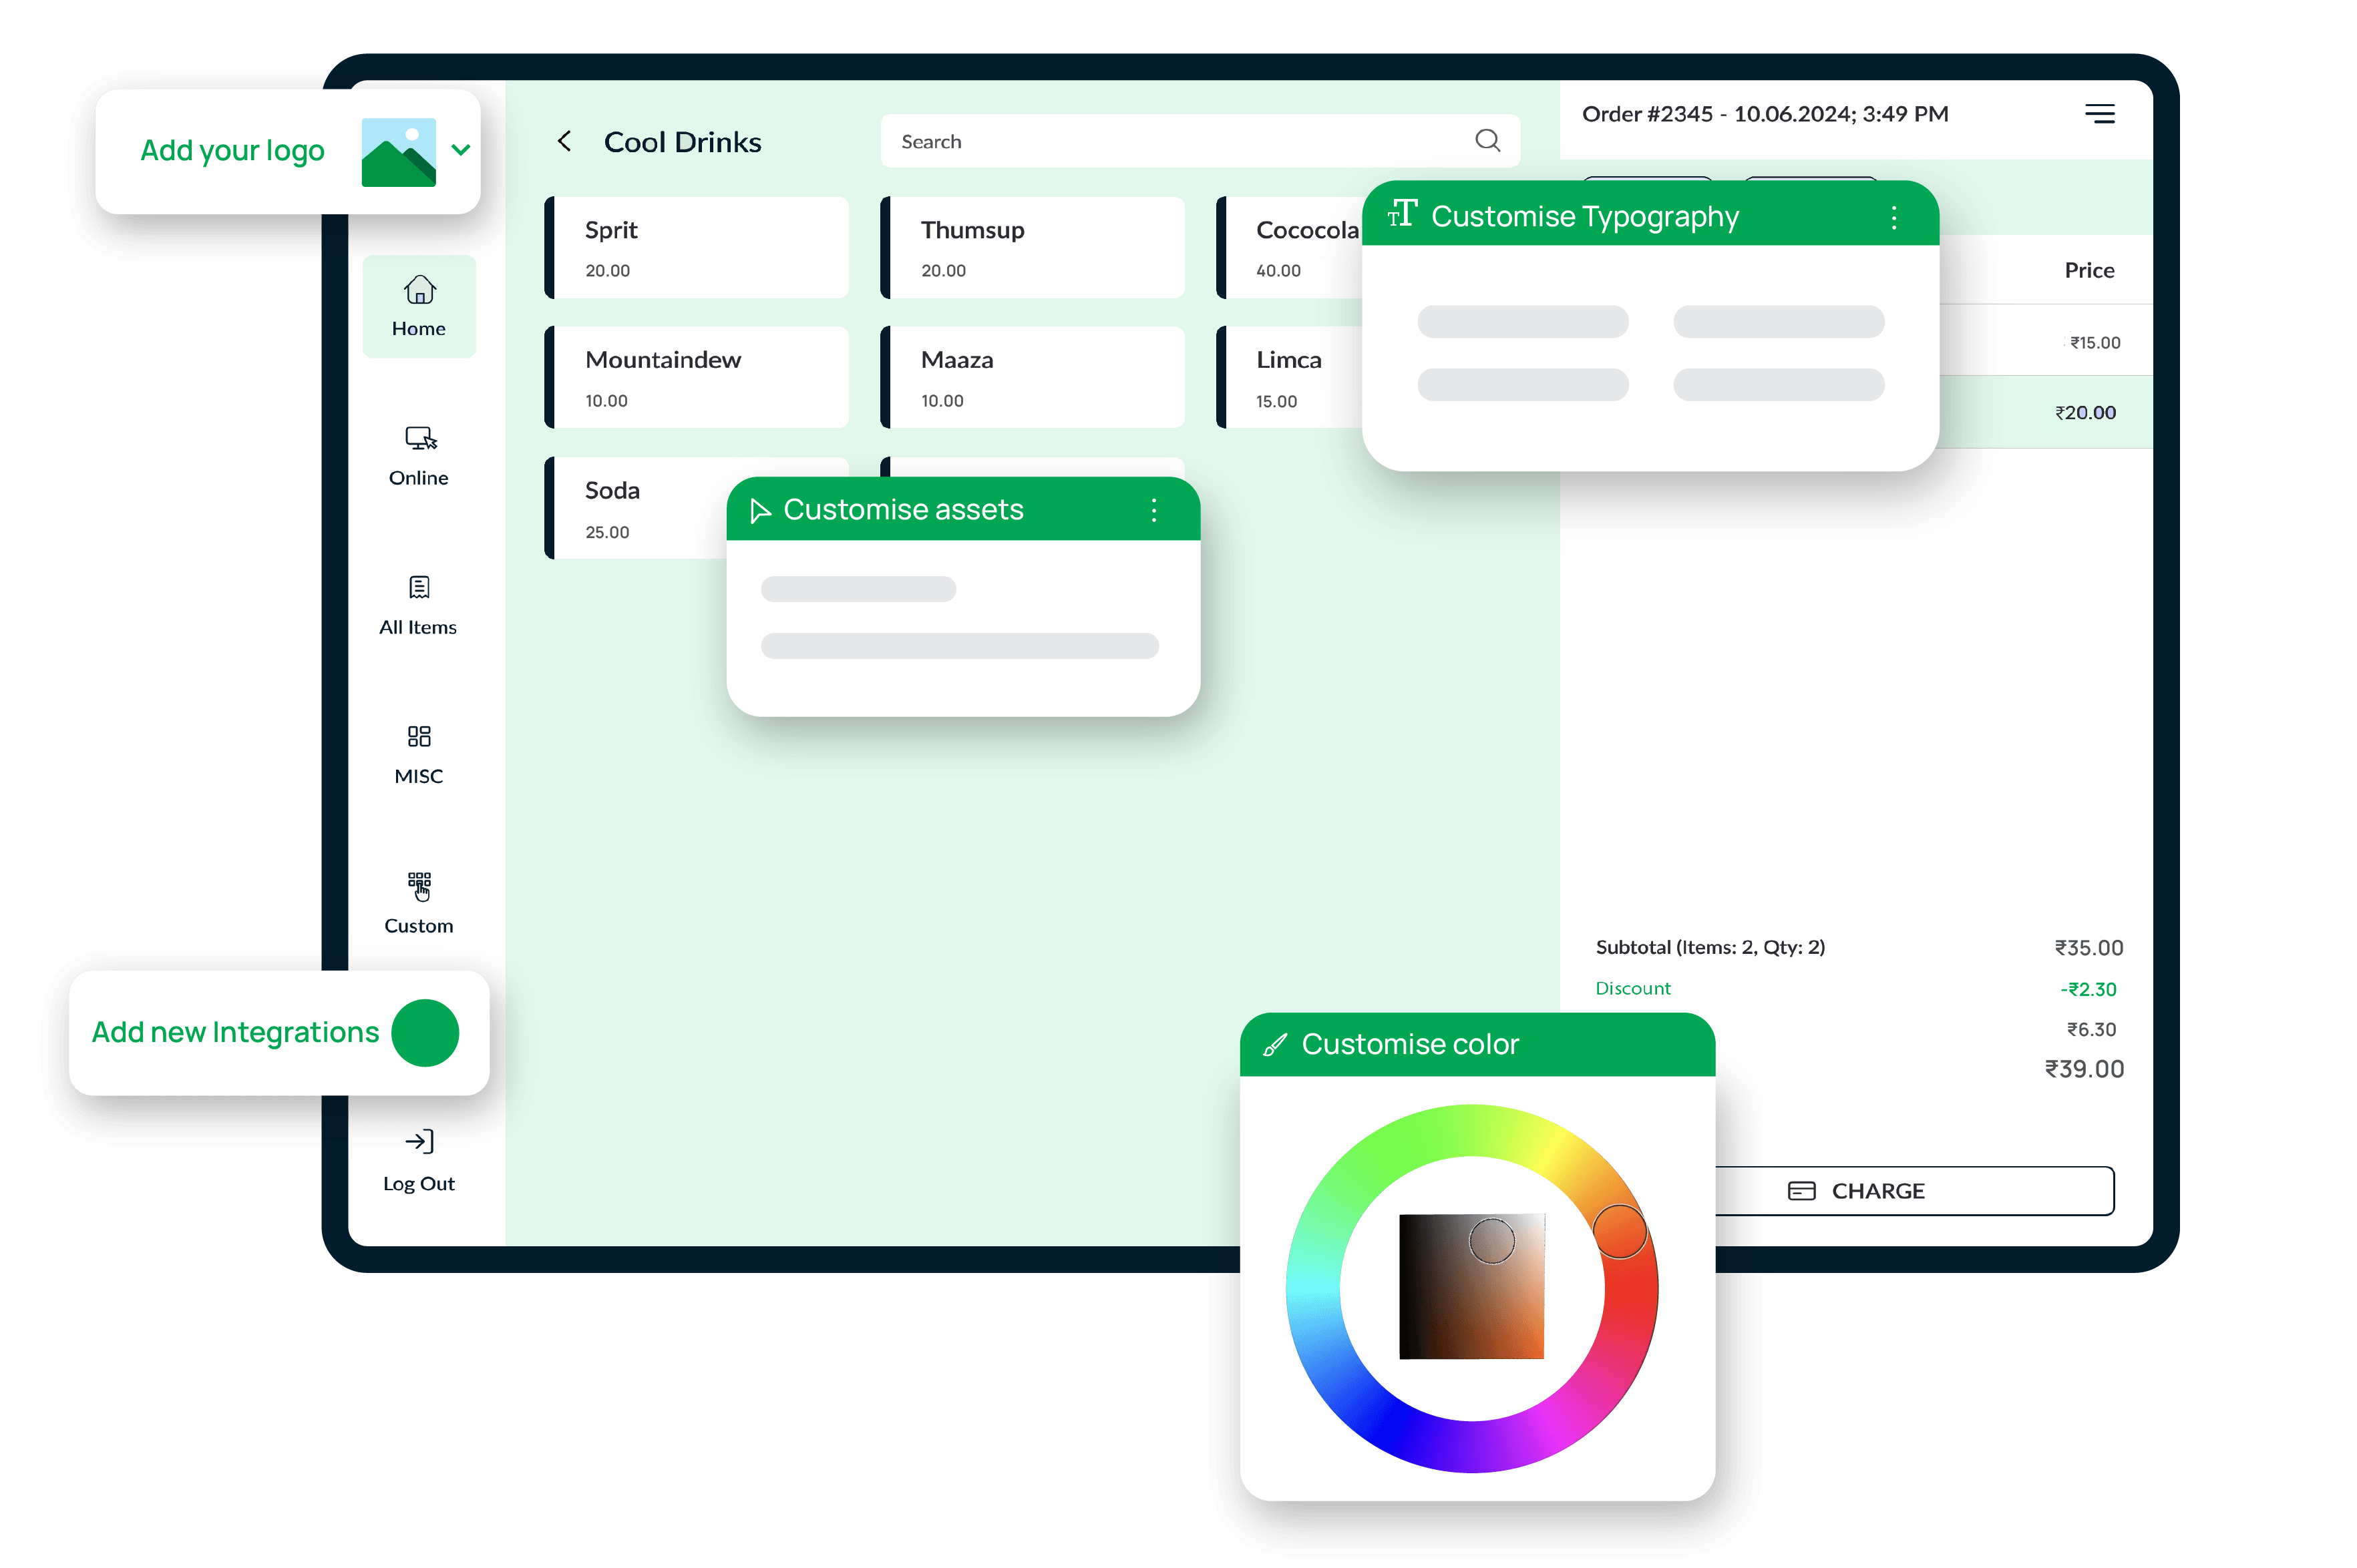Open the Customise assets three-dot menu
Viewport: 2357px width, 1568px height.
(1153, 510)
